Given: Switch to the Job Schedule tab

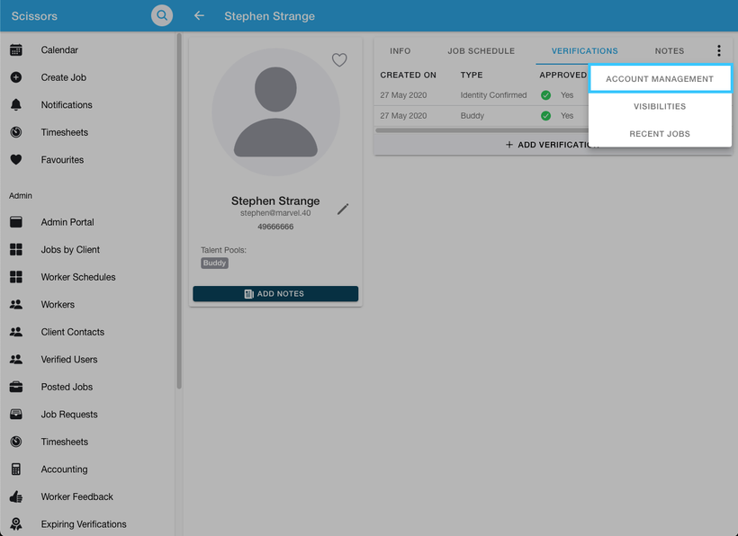Looking at the screenshot, I should click(x=481, y=50).
